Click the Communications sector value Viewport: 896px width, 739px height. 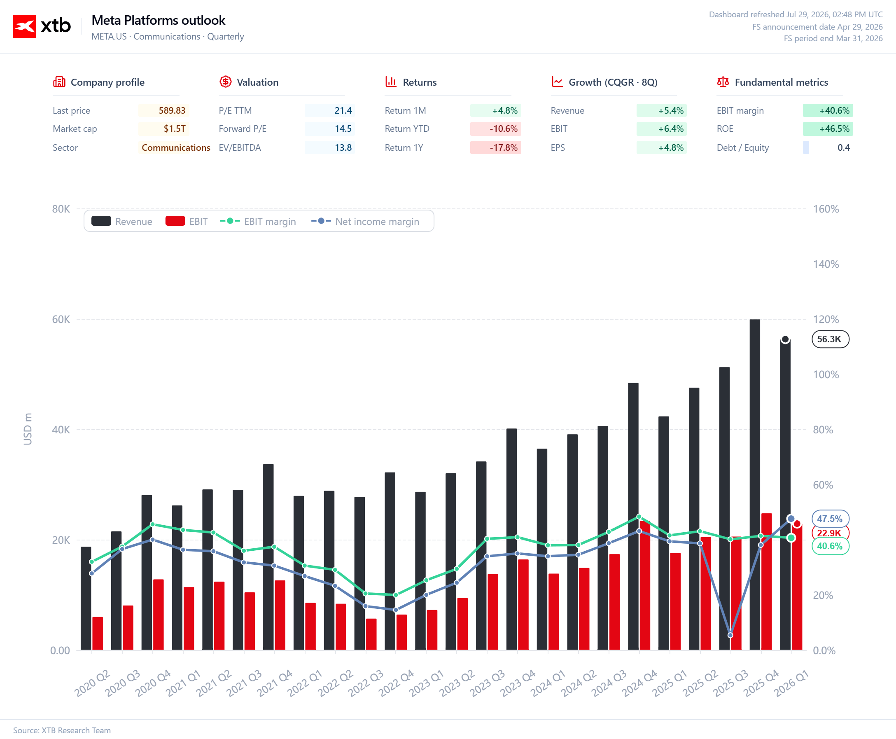(x=176, y=147)
